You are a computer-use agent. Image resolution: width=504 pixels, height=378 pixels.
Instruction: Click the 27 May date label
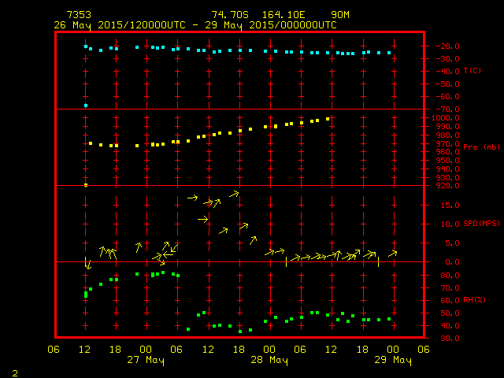point(146,360)
